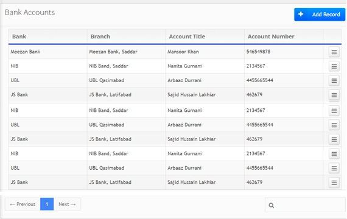The width and height of the screenshot is (347, 219).
Task: Select the Mansoor Khan account title cell
Action: tap(205, 52)
